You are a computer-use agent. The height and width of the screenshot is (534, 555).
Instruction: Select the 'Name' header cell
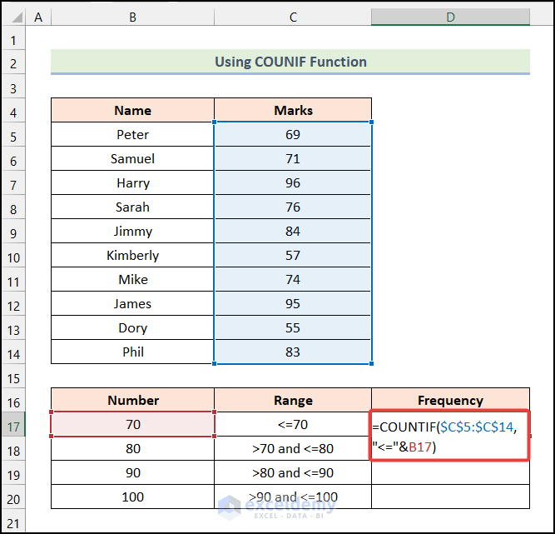pos(132,111)
